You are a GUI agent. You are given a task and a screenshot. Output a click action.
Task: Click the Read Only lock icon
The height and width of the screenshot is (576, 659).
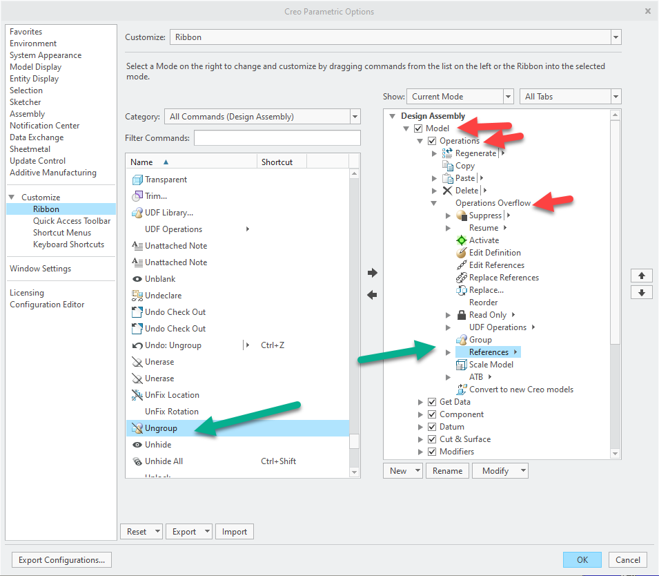point(462,315)
